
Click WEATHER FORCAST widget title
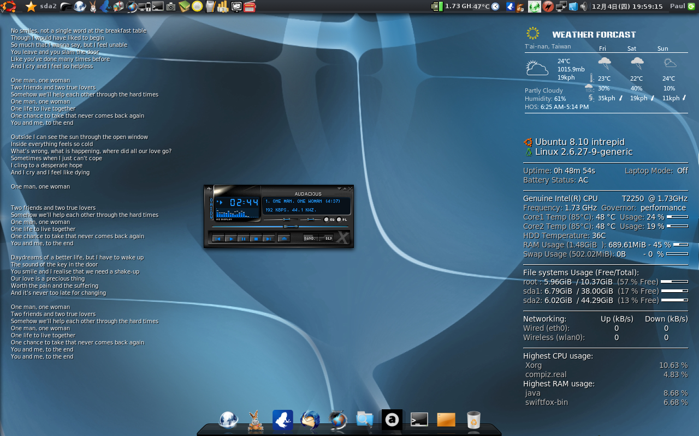(594, 34)
